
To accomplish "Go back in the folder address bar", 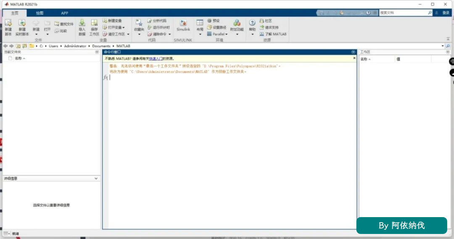I will (x=5, y=46).
